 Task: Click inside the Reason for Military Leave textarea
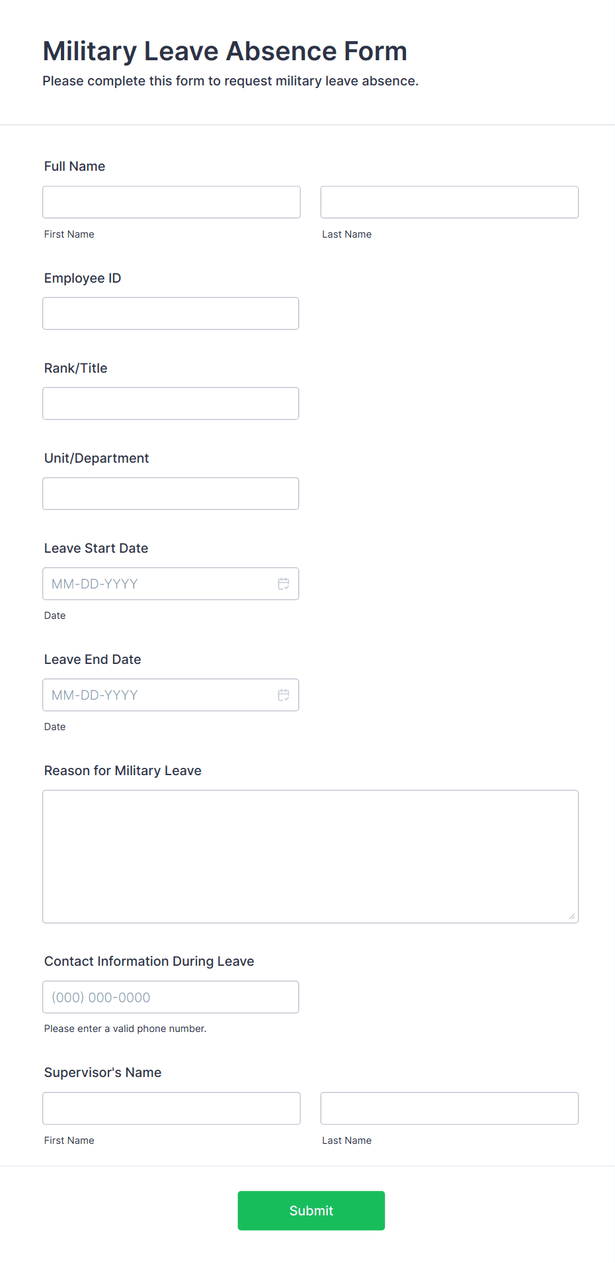[310, 856]
